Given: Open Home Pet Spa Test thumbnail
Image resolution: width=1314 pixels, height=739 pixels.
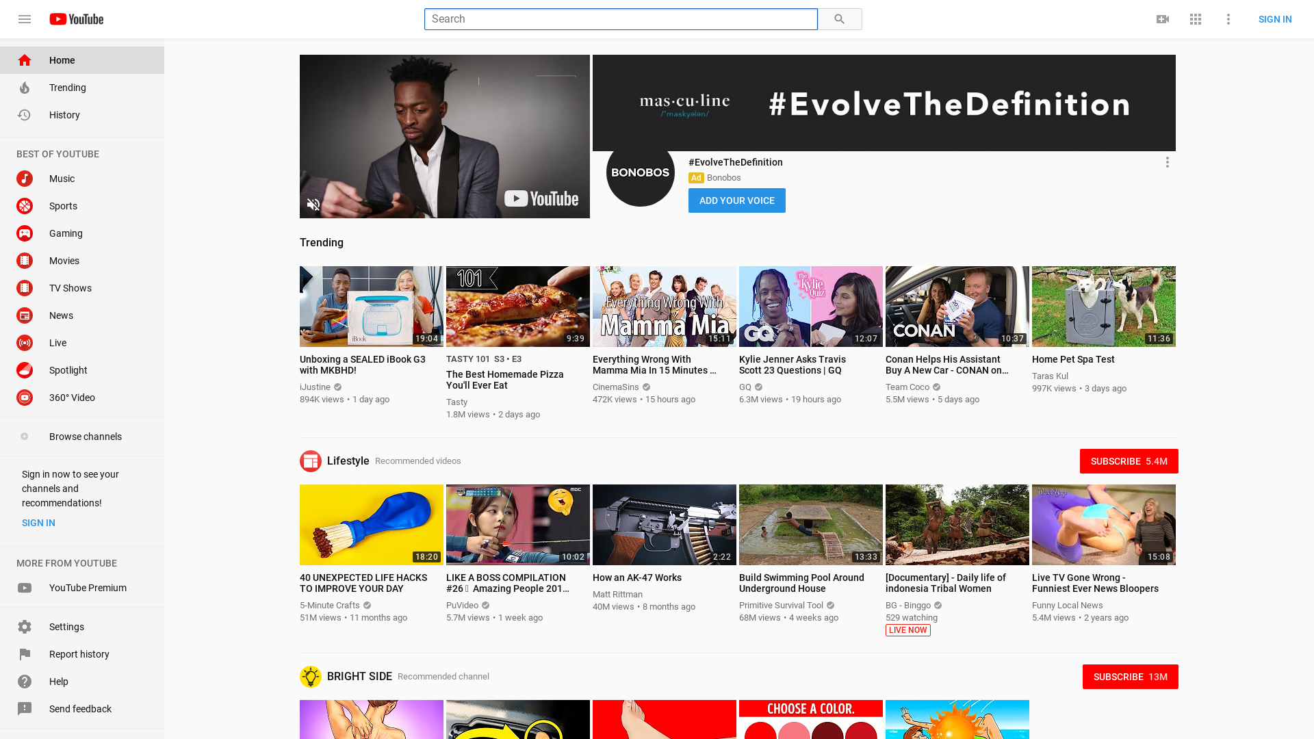Looking at the screenshot, I should click(1104, 307).
